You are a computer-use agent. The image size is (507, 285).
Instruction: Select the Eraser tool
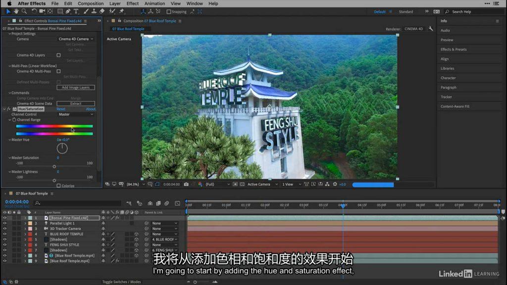(x=102, y=12)
